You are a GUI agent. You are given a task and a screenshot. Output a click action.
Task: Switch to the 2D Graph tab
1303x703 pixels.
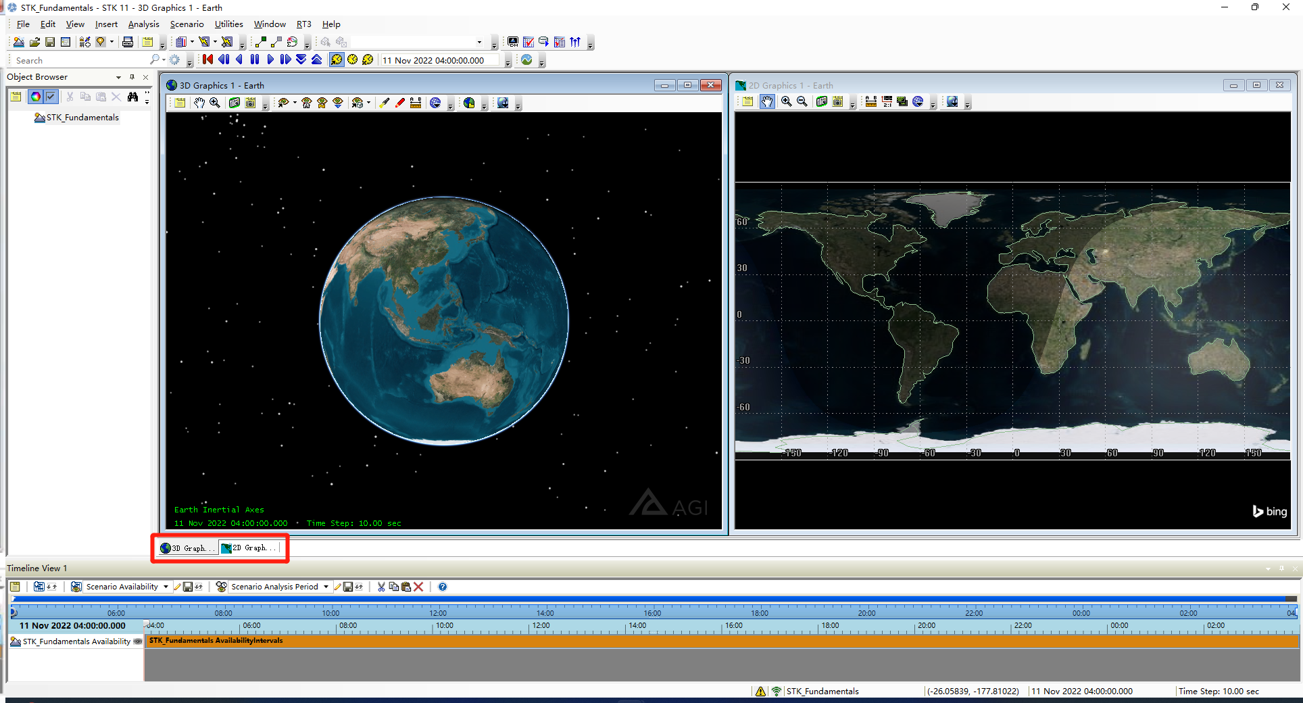(x=248, y=548)
